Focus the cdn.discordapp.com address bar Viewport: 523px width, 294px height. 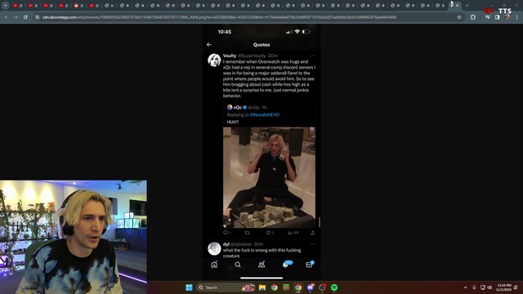(219, 17)
